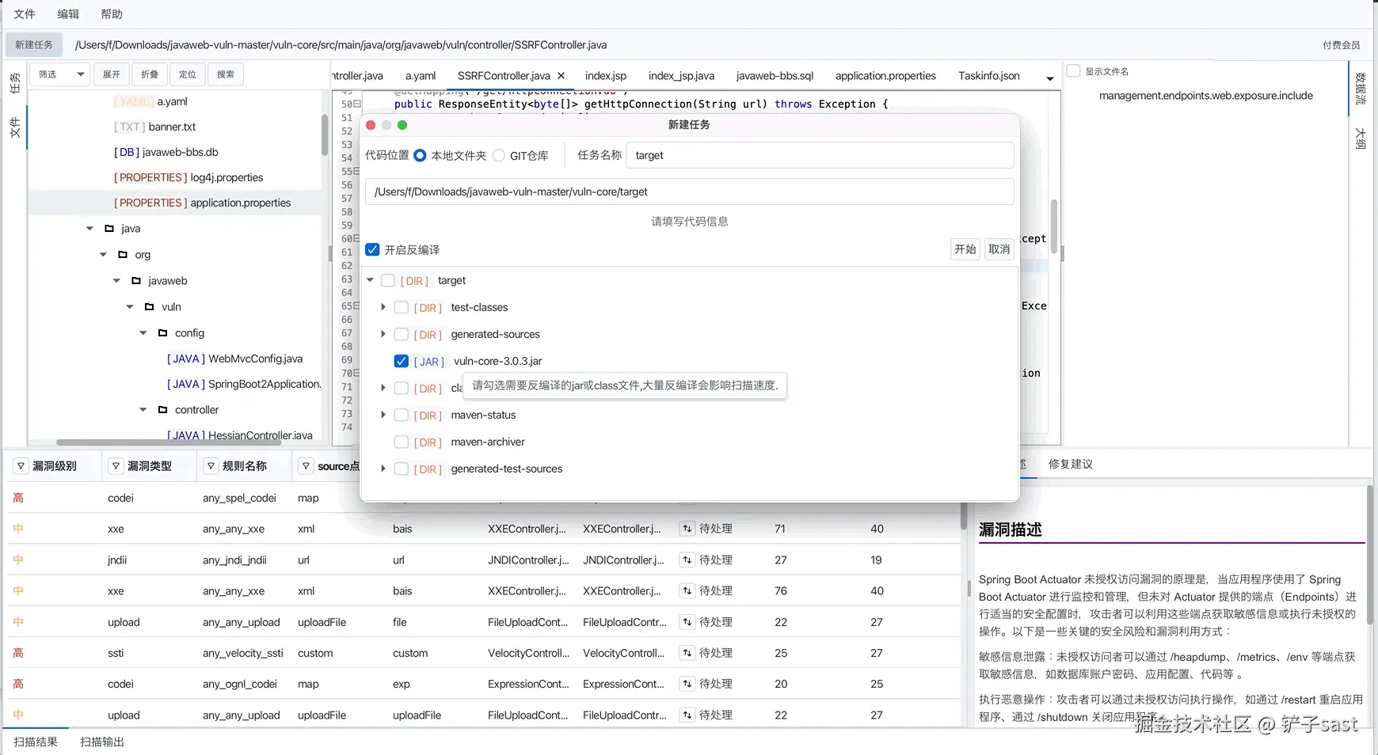Click the 折叠 button in file toolbar
Image resolution: width=1378 pixels, height=755 pixels.
click(x=150, y=74)
